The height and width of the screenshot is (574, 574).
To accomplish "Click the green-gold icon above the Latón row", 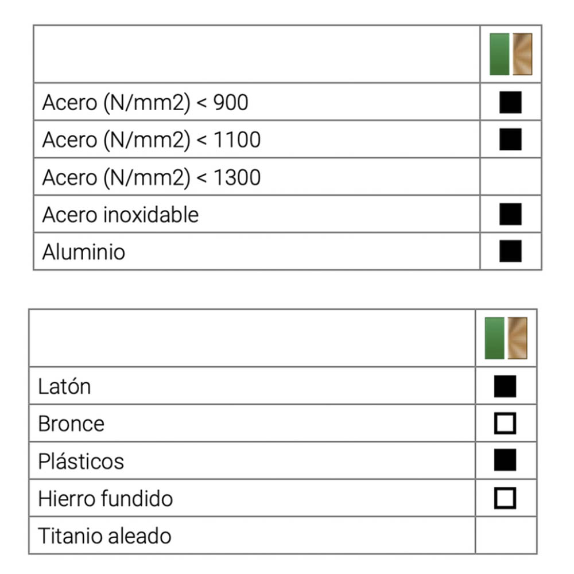I will 506,338.
